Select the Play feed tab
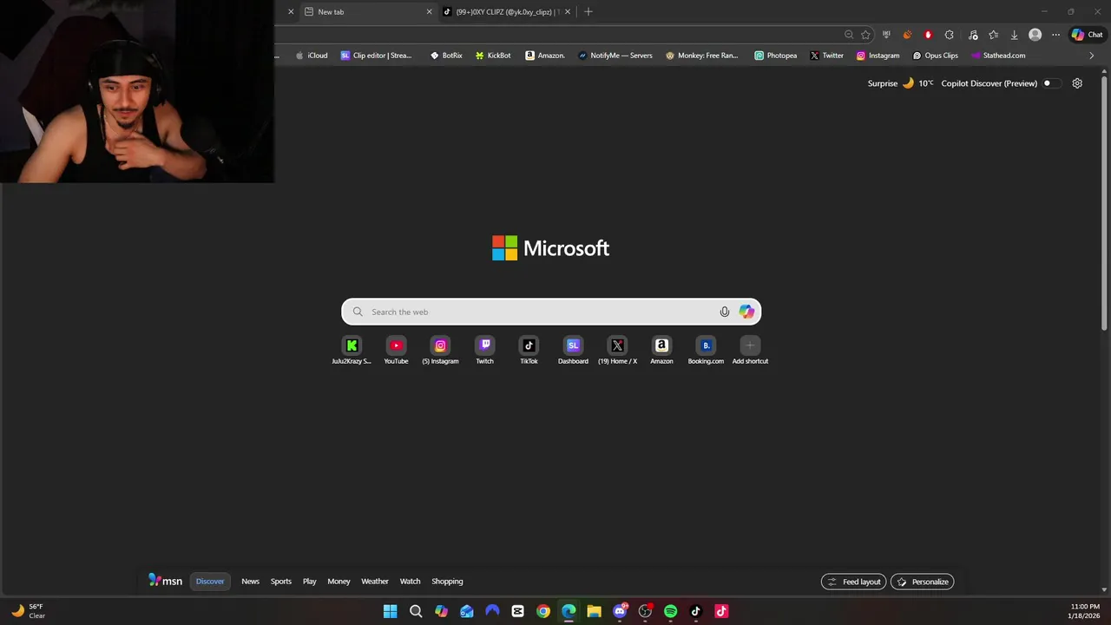 [310, 582]
